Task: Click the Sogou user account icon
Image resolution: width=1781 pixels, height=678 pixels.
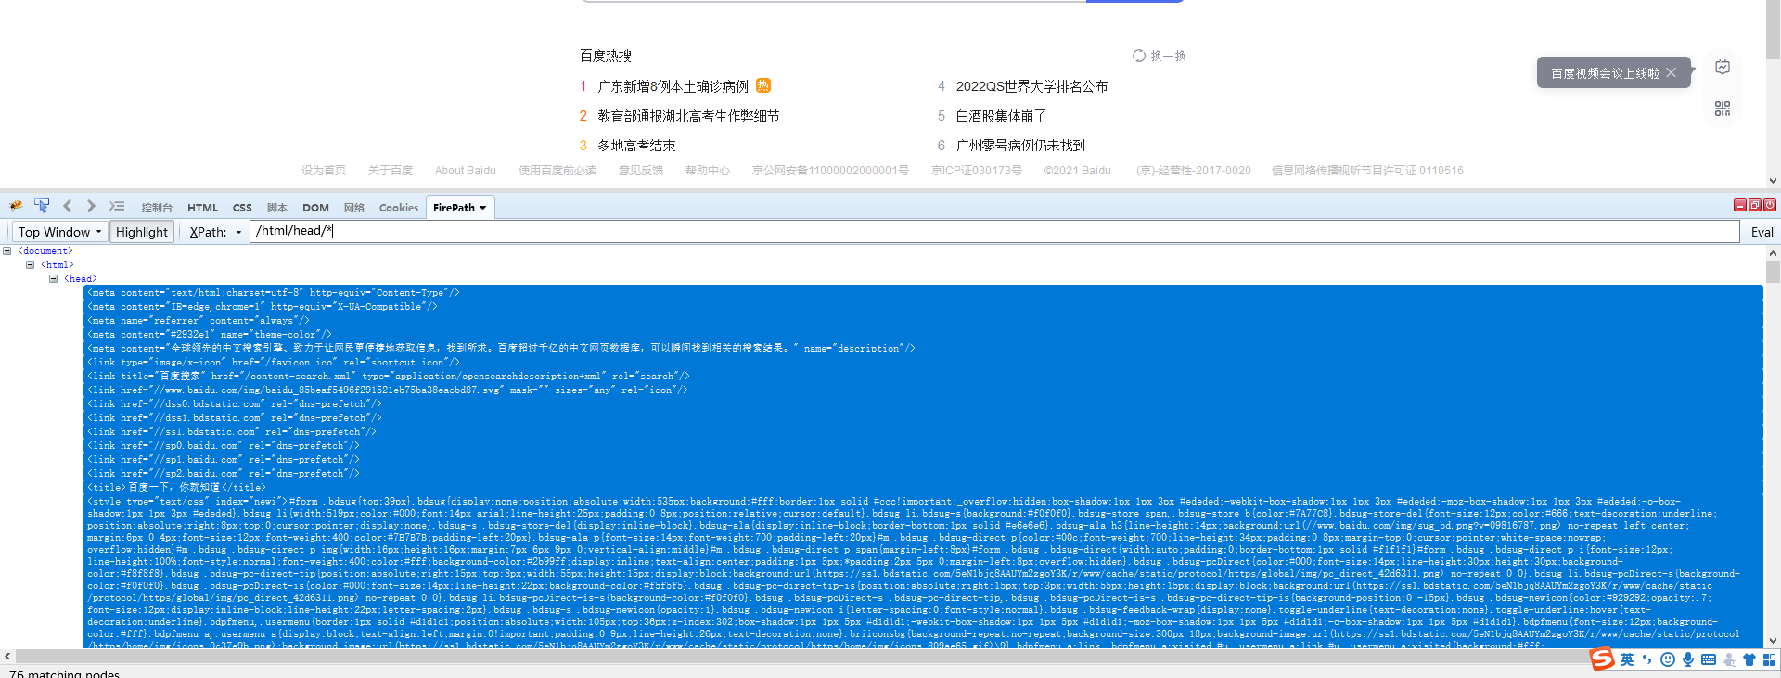Action: pyautogui.click(x=1729, y=659)
